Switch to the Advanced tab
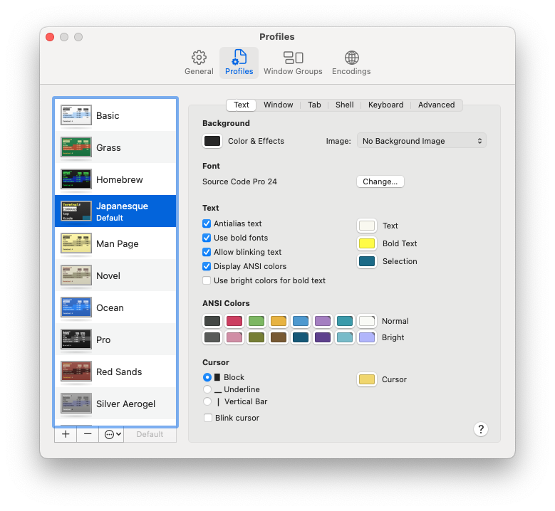 [437, 105]
